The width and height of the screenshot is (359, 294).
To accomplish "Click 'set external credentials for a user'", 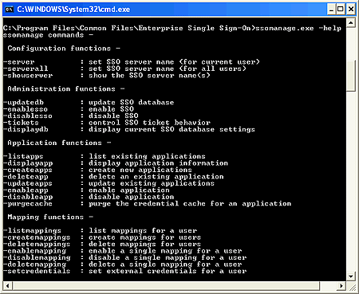I will point(168,271).
